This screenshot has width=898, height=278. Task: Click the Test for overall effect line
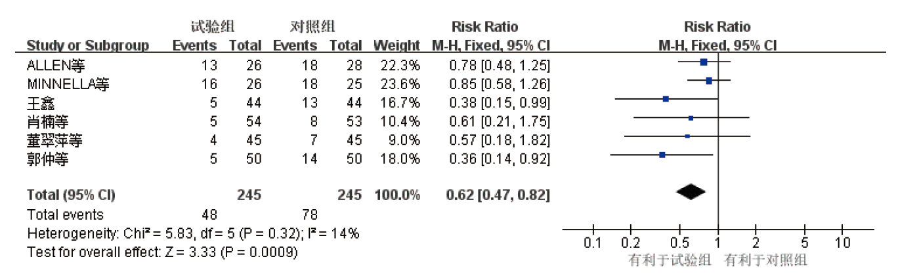[162, 252]
